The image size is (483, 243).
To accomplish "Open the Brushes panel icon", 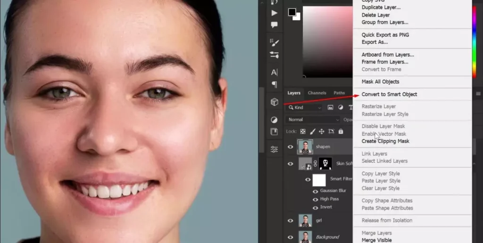I will pyautogui.click(x=274, y=55).
